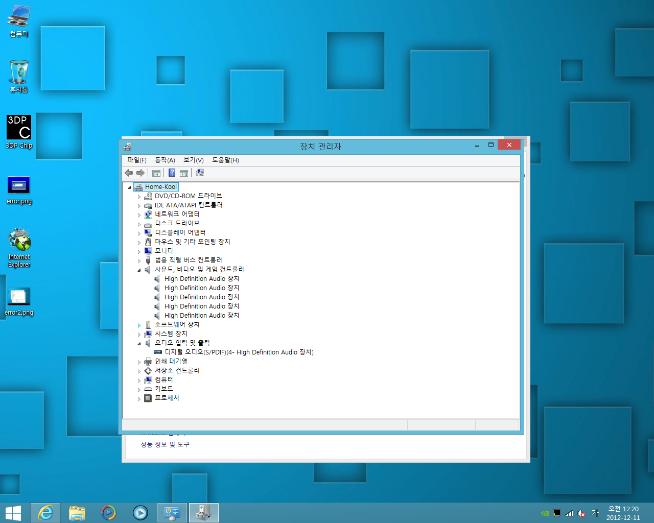Expand the 키보드 node
The width and height of the screenshot is (654, 523).
pyautogui.click(x=139, y=390)
